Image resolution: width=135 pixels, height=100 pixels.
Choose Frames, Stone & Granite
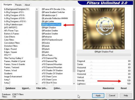tap(15, 64)
